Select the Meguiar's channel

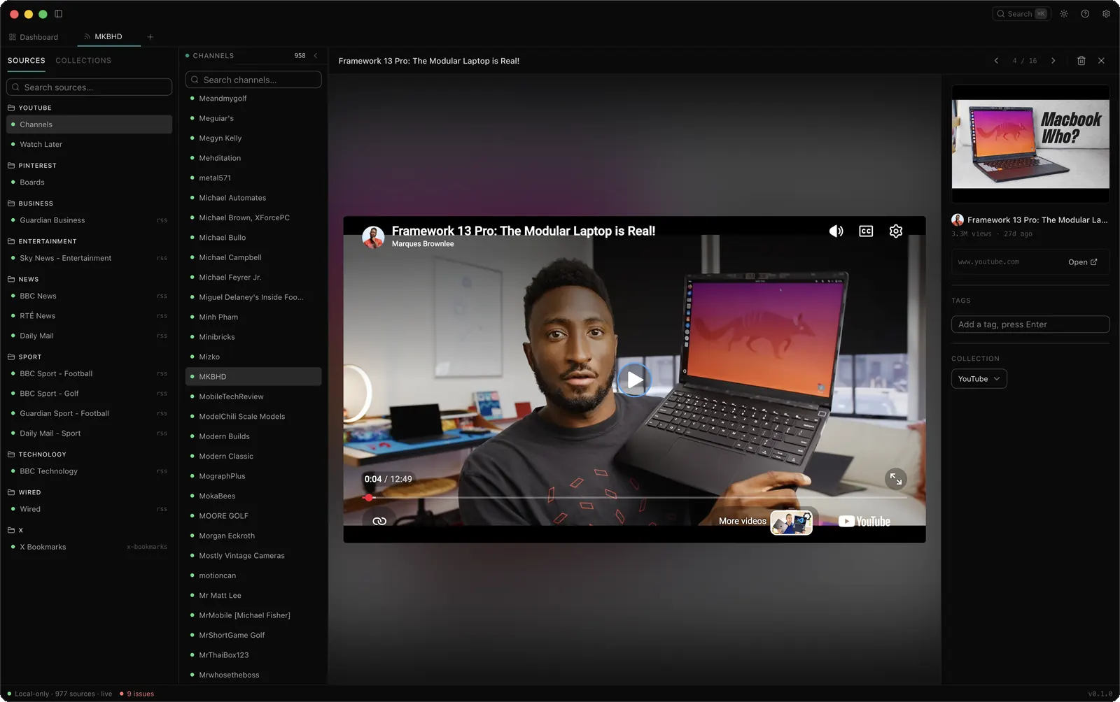point(253,118)
